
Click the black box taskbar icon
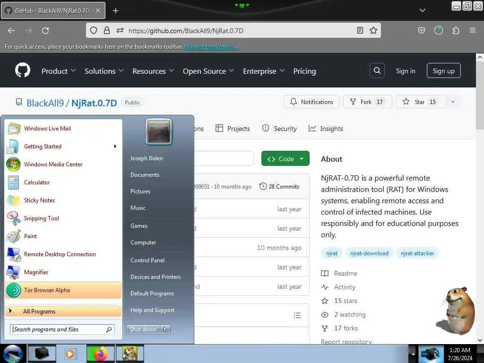pyautogui.click(x=42, y=354)
